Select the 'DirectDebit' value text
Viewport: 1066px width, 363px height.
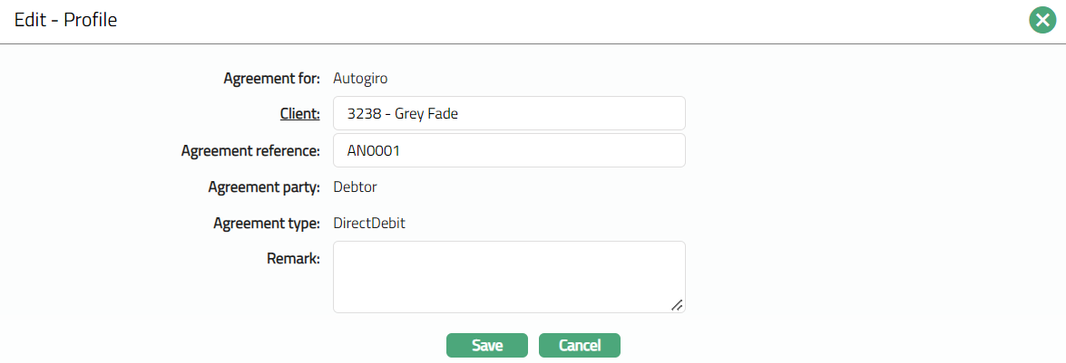[369, 224]
